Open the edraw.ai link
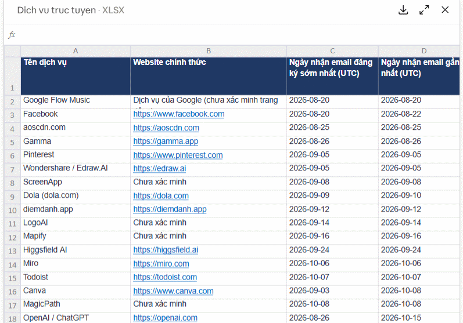This screenshot has width=463, height=323. click(159, 169)
